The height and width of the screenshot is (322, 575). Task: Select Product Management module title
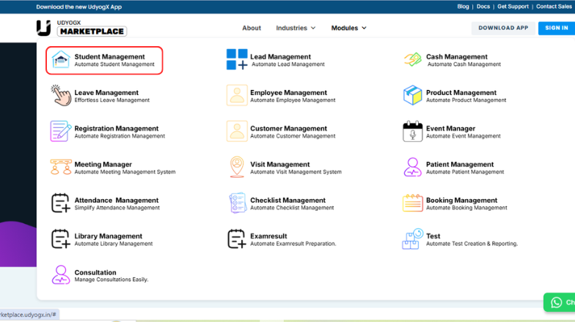click(x=461, y=92)
